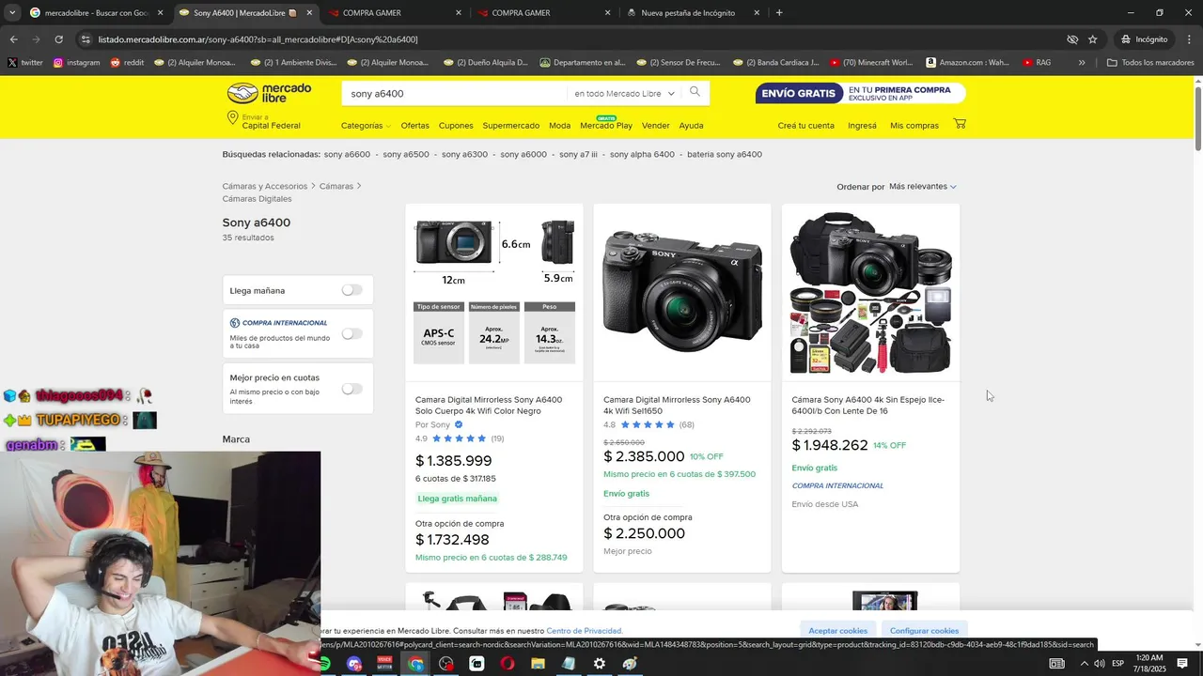This screenshot has width=1203, height=676.
Task: Open Opera from the taskbar
Action: click(508, 664)
